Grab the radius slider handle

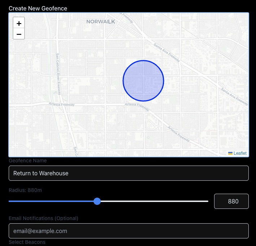click(x=97, y=201)
